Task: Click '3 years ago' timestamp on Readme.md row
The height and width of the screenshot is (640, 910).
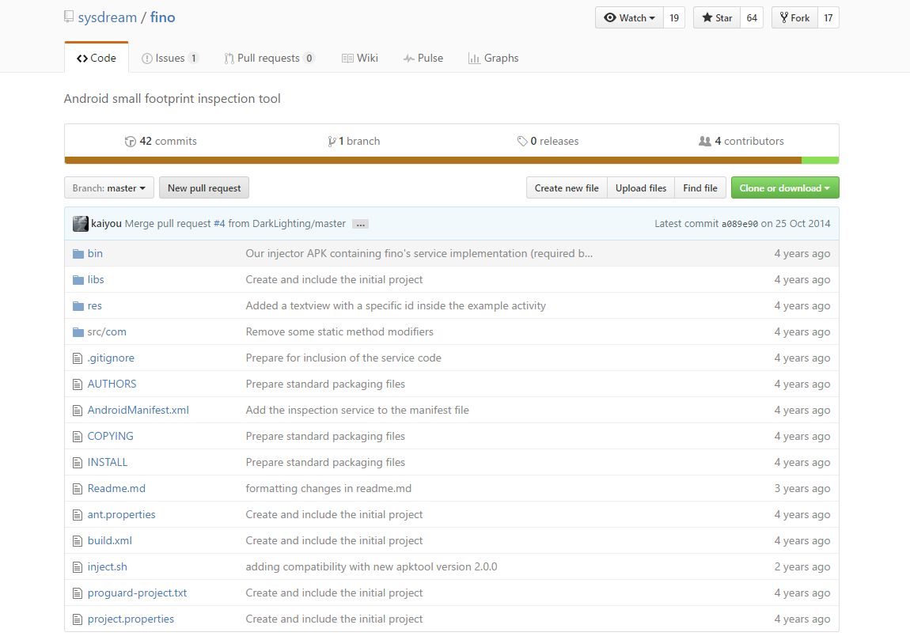Action: [802, 489]
